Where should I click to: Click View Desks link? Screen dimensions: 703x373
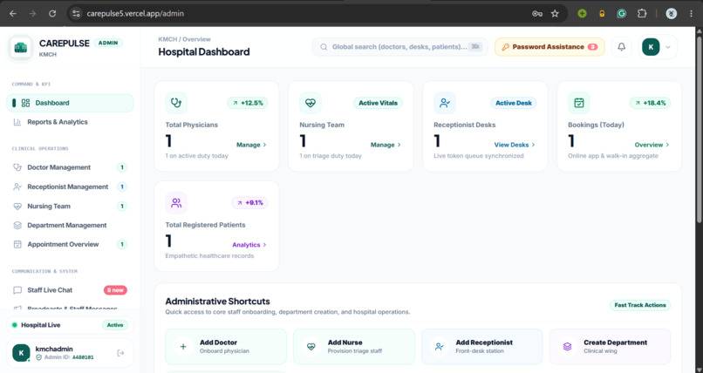coord(515,145)
